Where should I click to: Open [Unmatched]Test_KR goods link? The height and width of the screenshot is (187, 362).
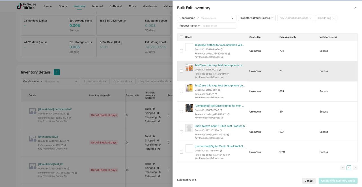pyautogui.click(x=51, y=164)
